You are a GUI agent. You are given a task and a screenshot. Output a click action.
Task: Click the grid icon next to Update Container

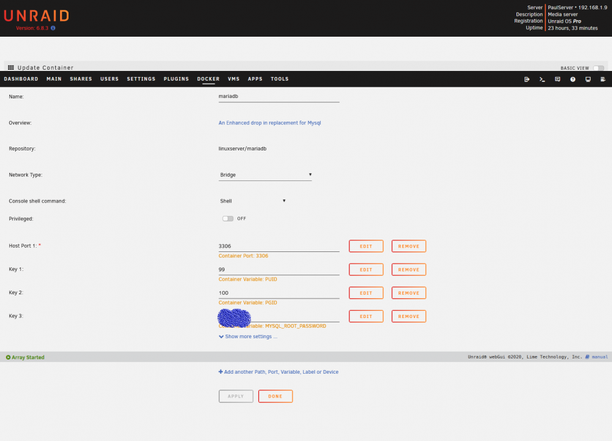11,67
